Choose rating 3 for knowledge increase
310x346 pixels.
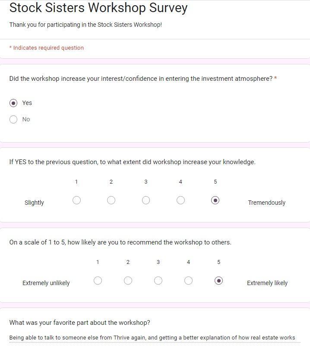(x=146, y=200)
